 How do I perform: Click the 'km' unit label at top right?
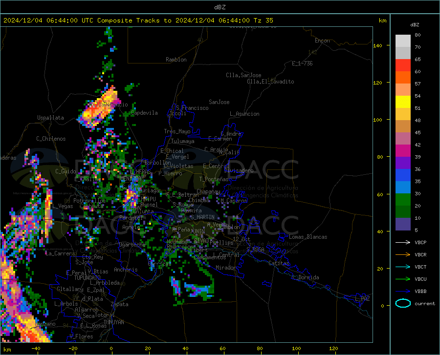tap(382, 21)
